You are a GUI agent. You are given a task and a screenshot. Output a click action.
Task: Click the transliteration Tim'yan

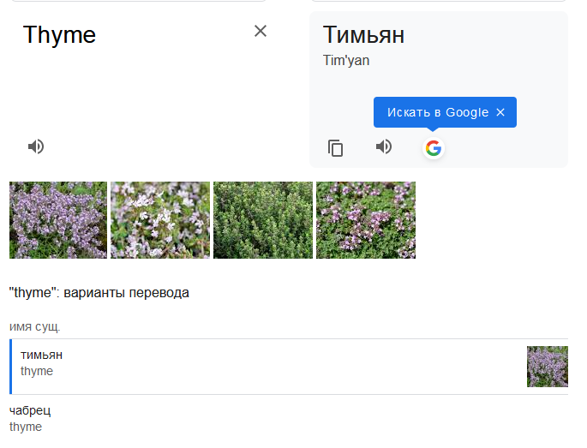coord(346,60)
